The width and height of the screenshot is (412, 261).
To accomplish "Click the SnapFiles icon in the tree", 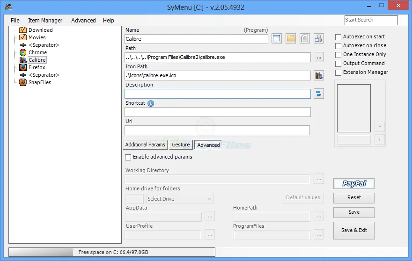I will (x=23, y=82).
